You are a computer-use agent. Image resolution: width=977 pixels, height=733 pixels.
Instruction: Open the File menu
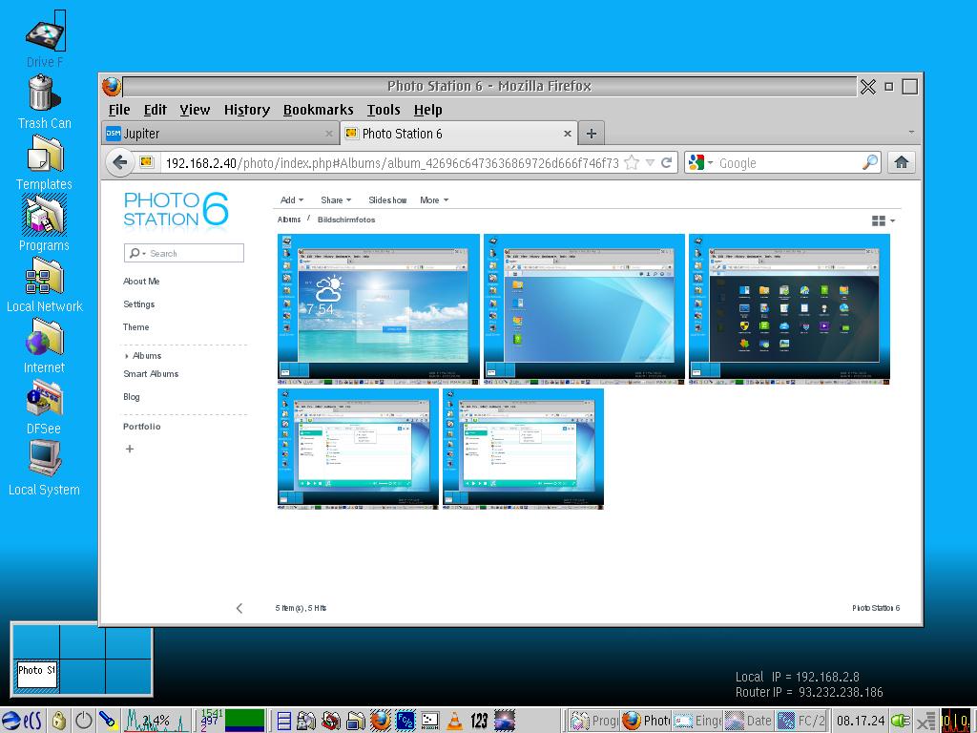[119, 110]
